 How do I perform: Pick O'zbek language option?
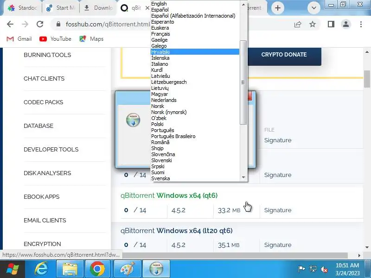pyautogui.click(x=195, y=118)
